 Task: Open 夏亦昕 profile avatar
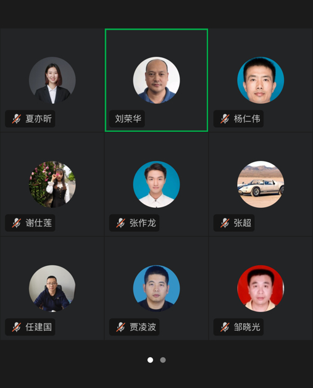click(x=52, y=80)
